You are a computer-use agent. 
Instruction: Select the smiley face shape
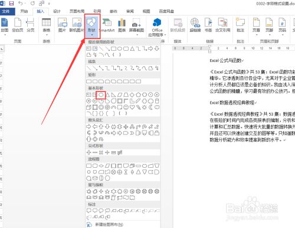click(126, 108)
